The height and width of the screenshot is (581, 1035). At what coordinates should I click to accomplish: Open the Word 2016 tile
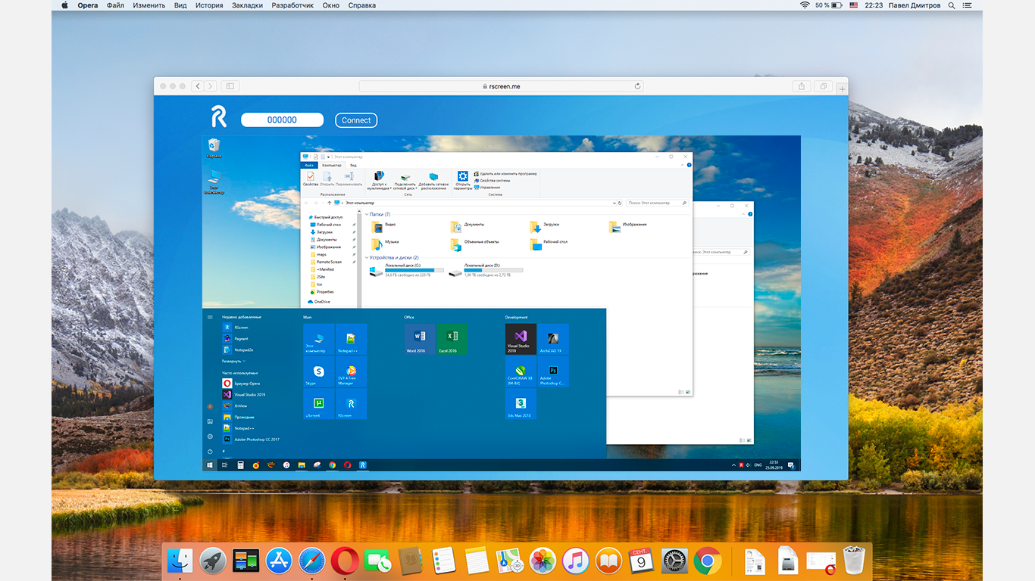pos(420,340)
